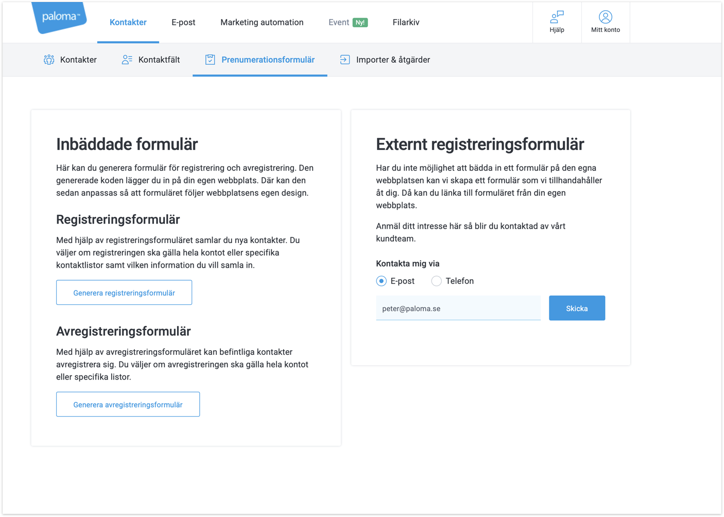Click the email address input field
724x517 pixels.
click(458, 308)
